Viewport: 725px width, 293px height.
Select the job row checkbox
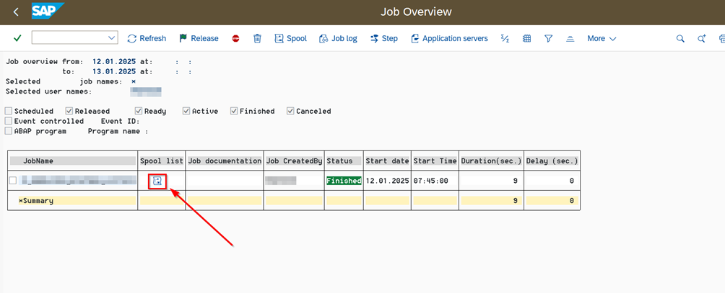point(13,181)
